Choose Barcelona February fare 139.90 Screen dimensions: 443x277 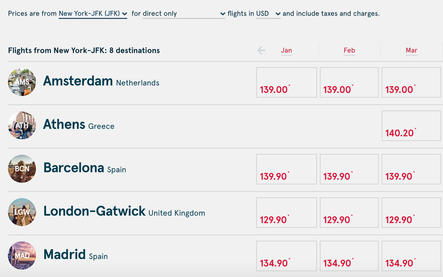point(349,169)
